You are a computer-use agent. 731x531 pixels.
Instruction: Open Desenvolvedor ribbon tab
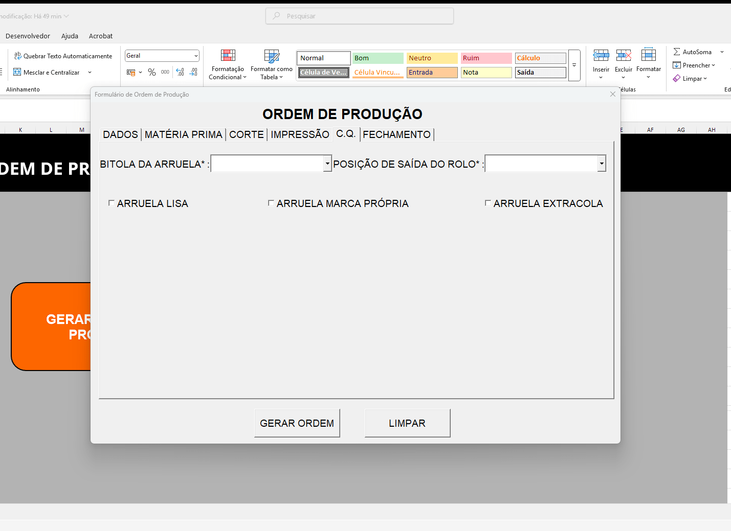coord(28,36)
